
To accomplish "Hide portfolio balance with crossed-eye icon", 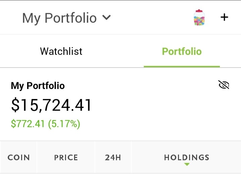I will coord(224,85).
